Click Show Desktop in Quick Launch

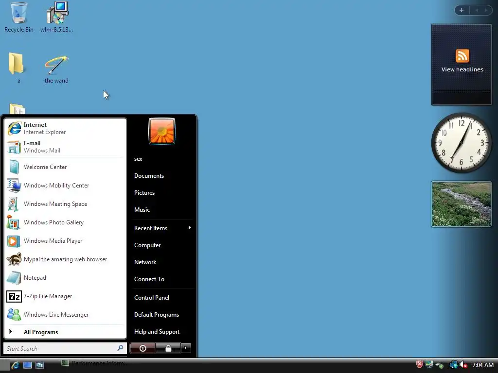pyautogui.click(x=28, y=365)
